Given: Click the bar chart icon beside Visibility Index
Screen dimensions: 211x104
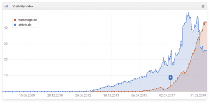Looking at the screenshot, I should [6, 6].
